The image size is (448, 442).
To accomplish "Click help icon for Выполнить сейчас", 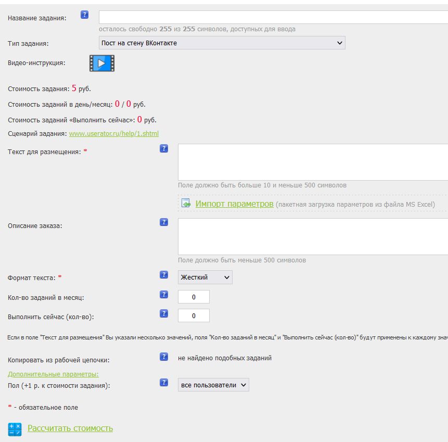I will (x=164, y=313).
